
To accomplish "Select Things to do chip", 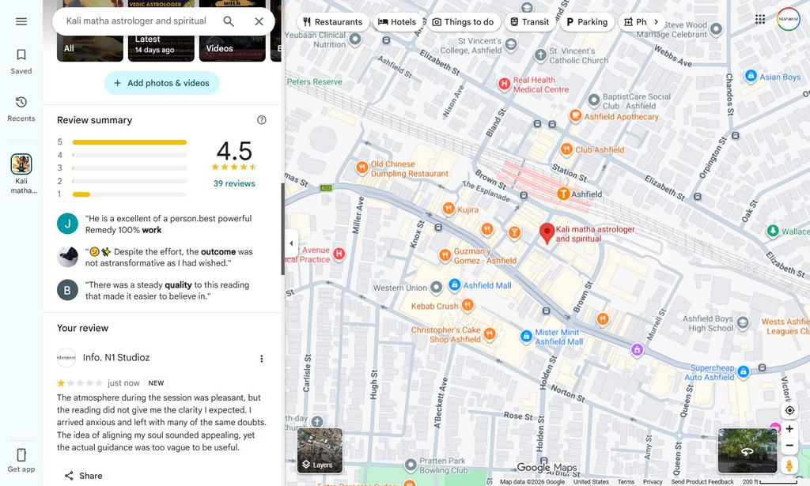I will pos(463,21).
